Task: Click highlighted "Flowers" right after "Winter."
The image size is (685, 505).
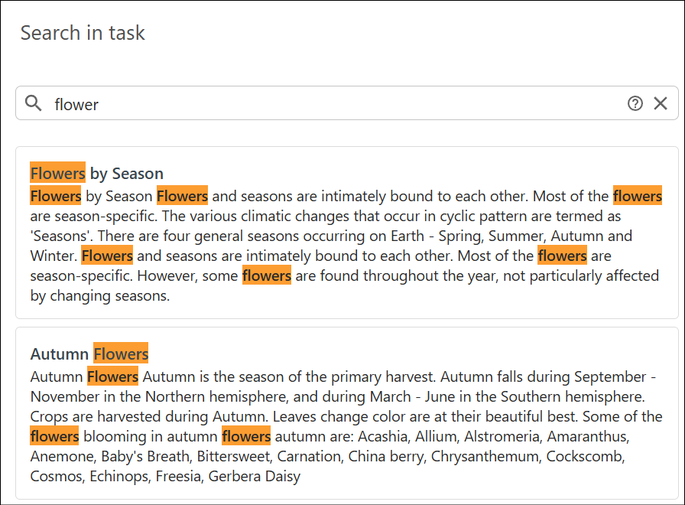Action: [x=107, y=256]
